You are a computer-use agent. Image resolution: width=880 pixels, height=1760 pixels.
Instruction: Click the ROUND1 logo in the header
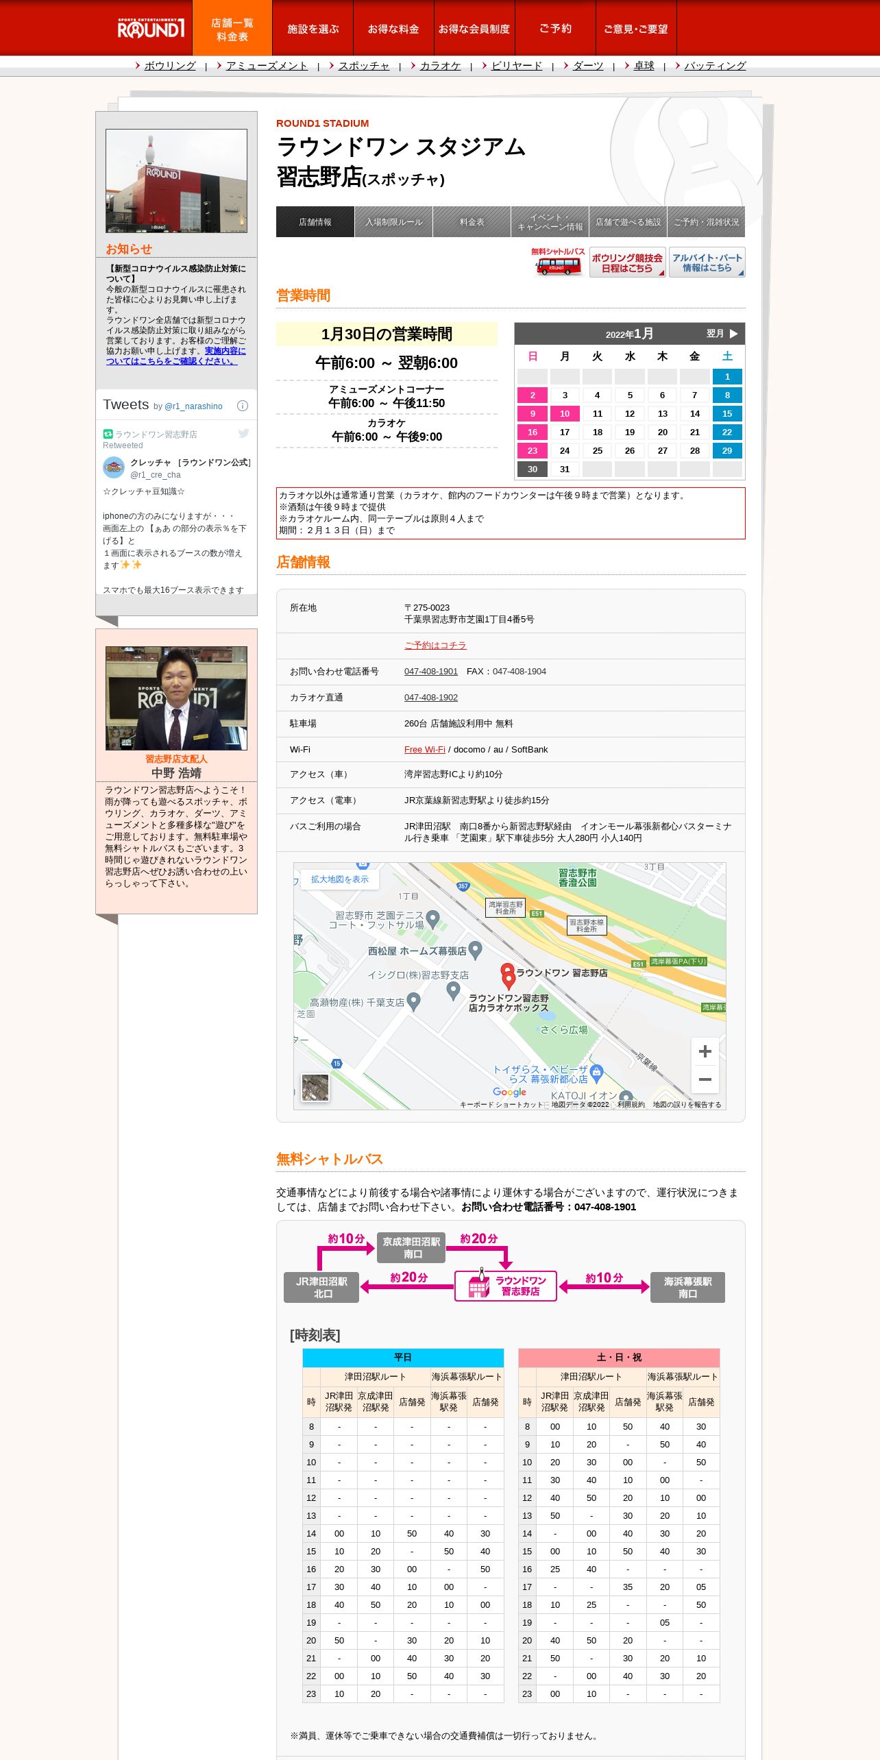(151, 28)
